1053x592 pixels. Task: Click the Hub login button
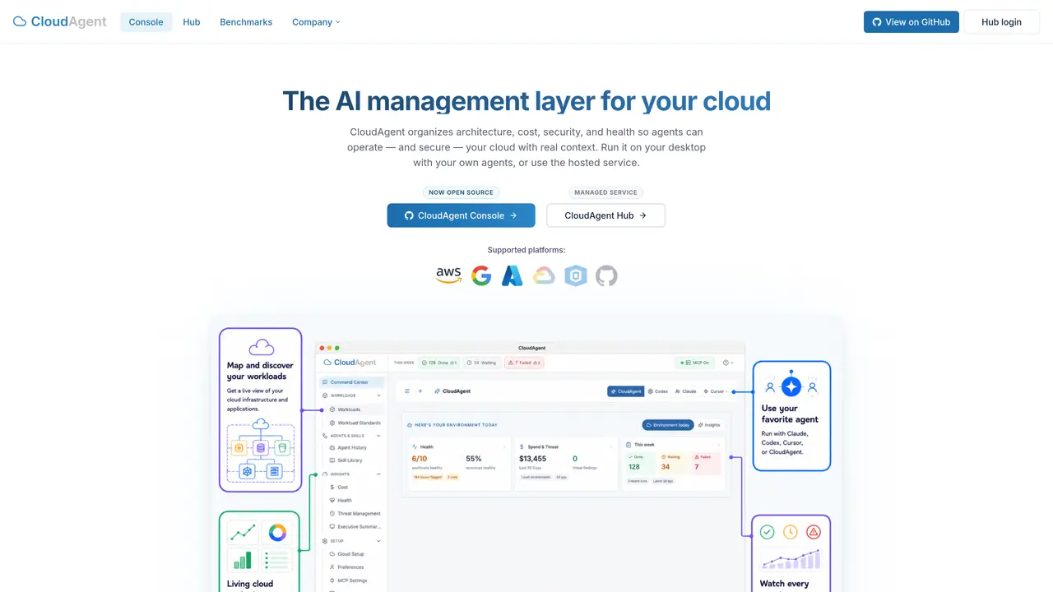1001,22
